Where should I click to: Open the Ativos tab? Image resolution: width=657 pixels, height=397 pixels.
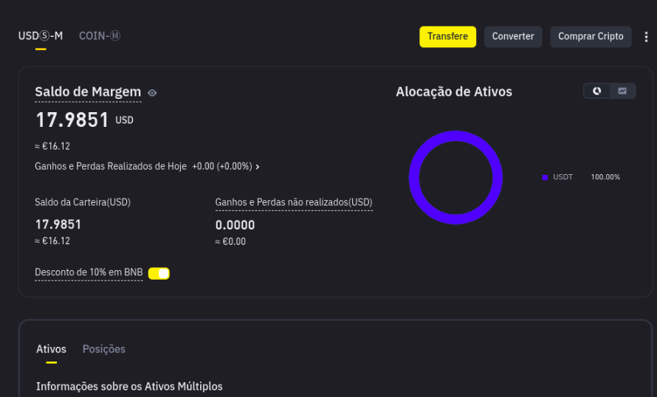click(51, 349)
